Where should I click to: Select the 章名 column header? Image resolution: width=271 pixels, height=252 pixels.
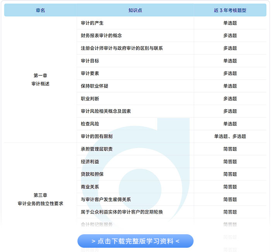[x=40, y=10]
